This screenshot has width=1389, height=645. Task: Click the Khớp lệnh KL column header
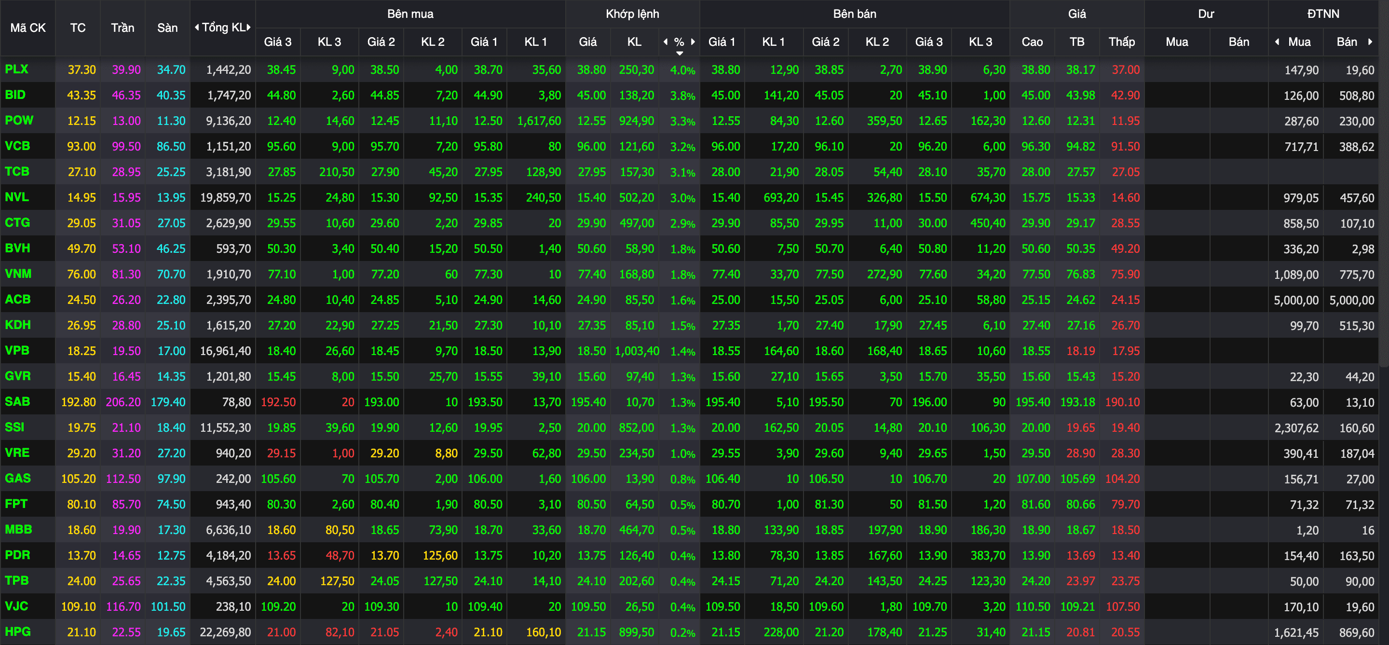635,41
